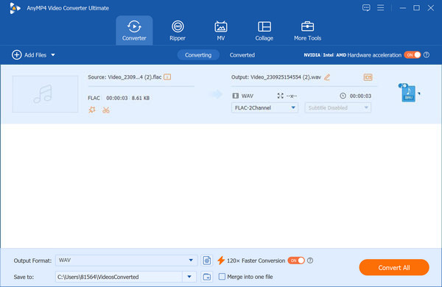442x287 pixels.
Task: Open the metadata ID tag icon
Action: click(x=368, y=77)
